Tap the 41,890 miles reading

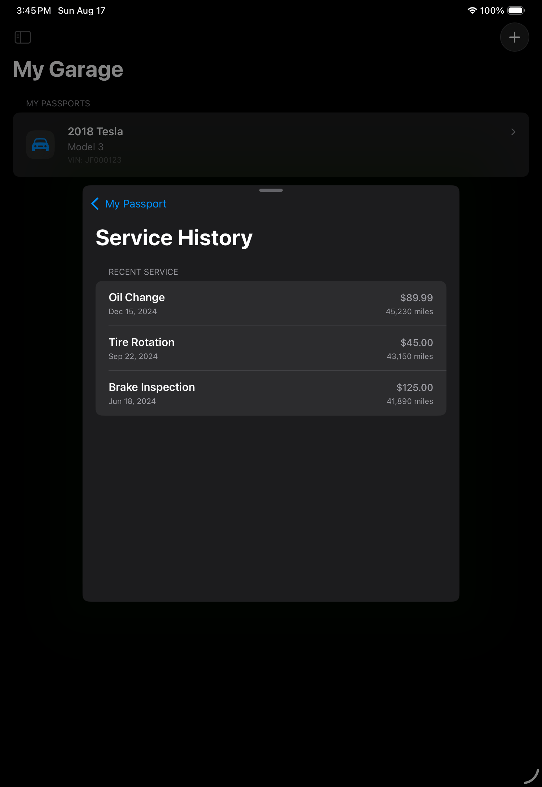410,401
